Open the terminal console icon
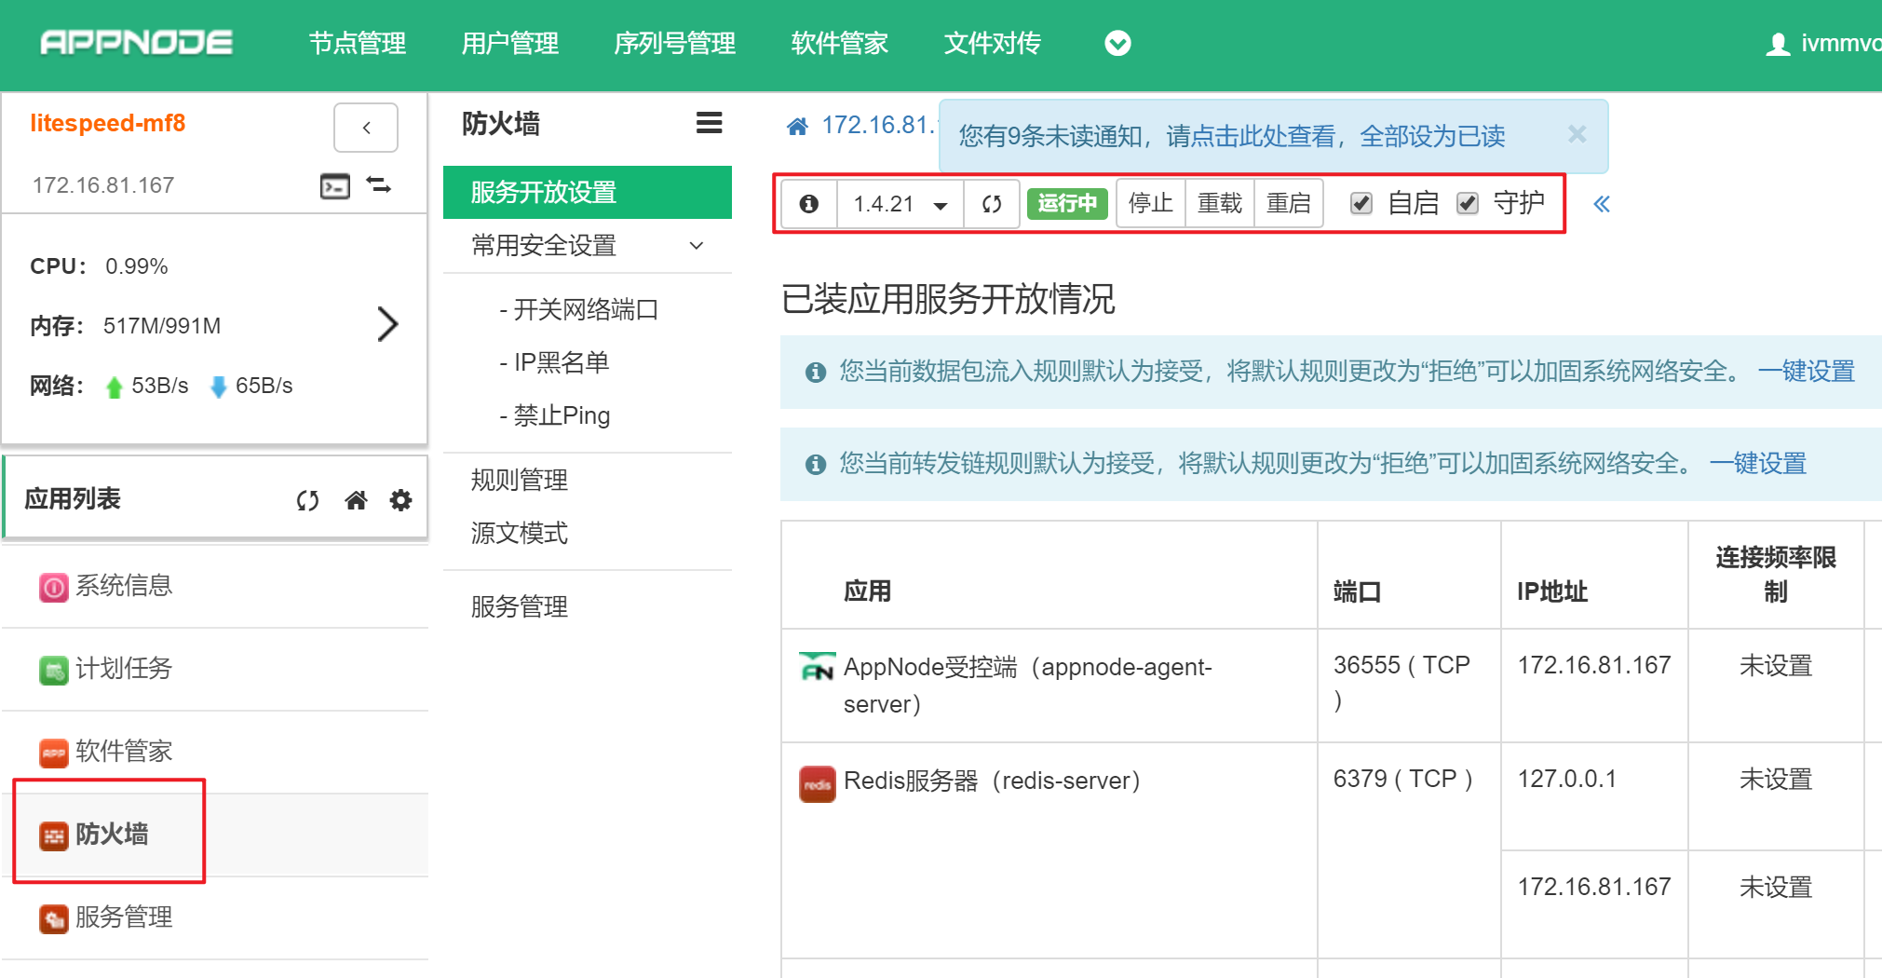Image resolution: width=1882 pixels, height=978 pixels. tap(334, 186)
